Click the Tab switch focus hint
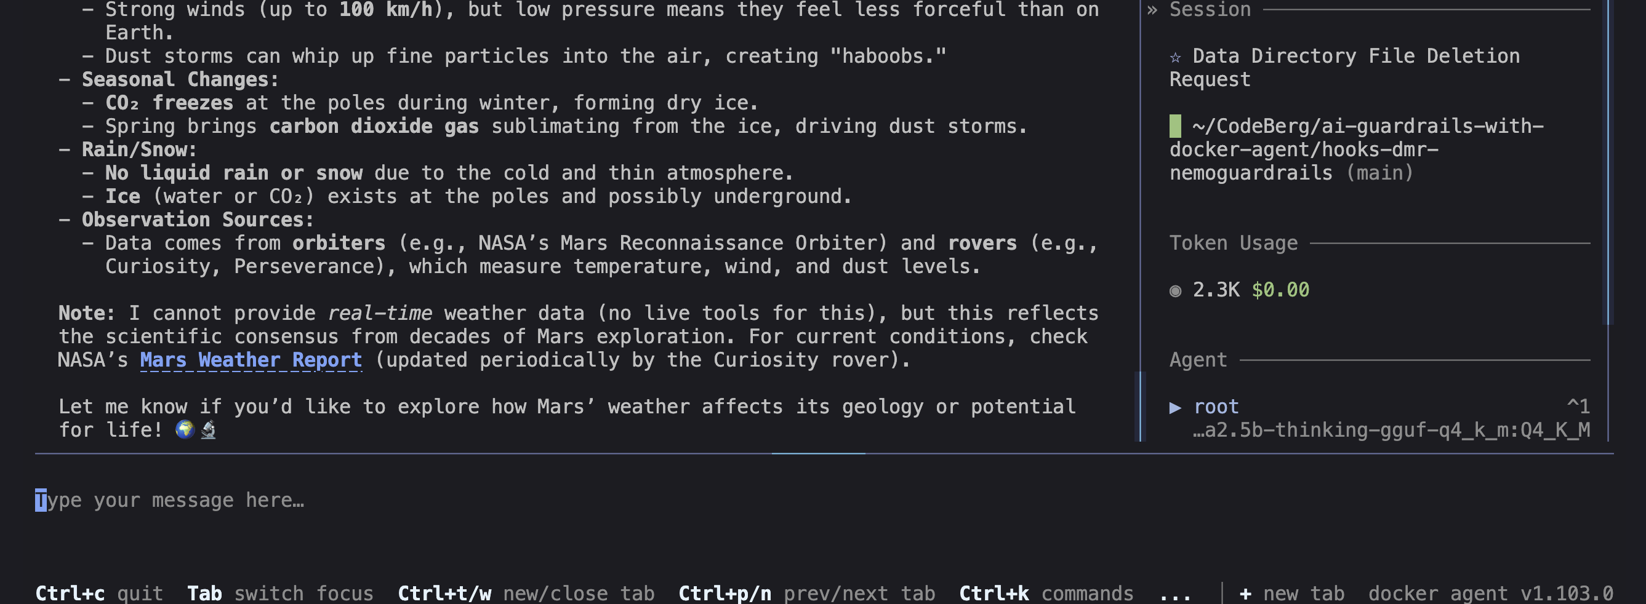This screenshot has width=1646, height=604. point(280,593)
